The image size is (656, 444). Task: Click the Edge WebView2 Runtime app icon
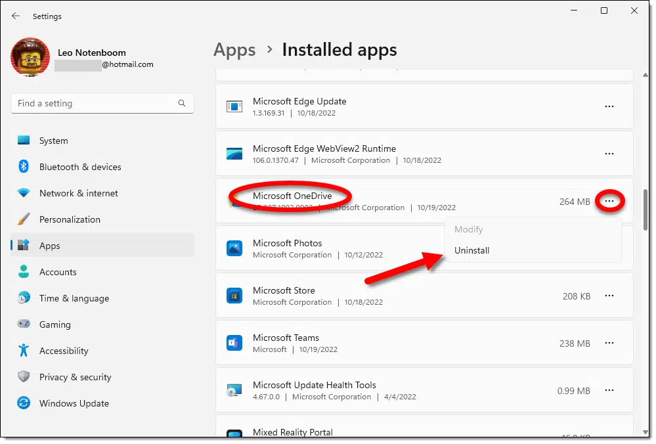(x=234, y=154)
